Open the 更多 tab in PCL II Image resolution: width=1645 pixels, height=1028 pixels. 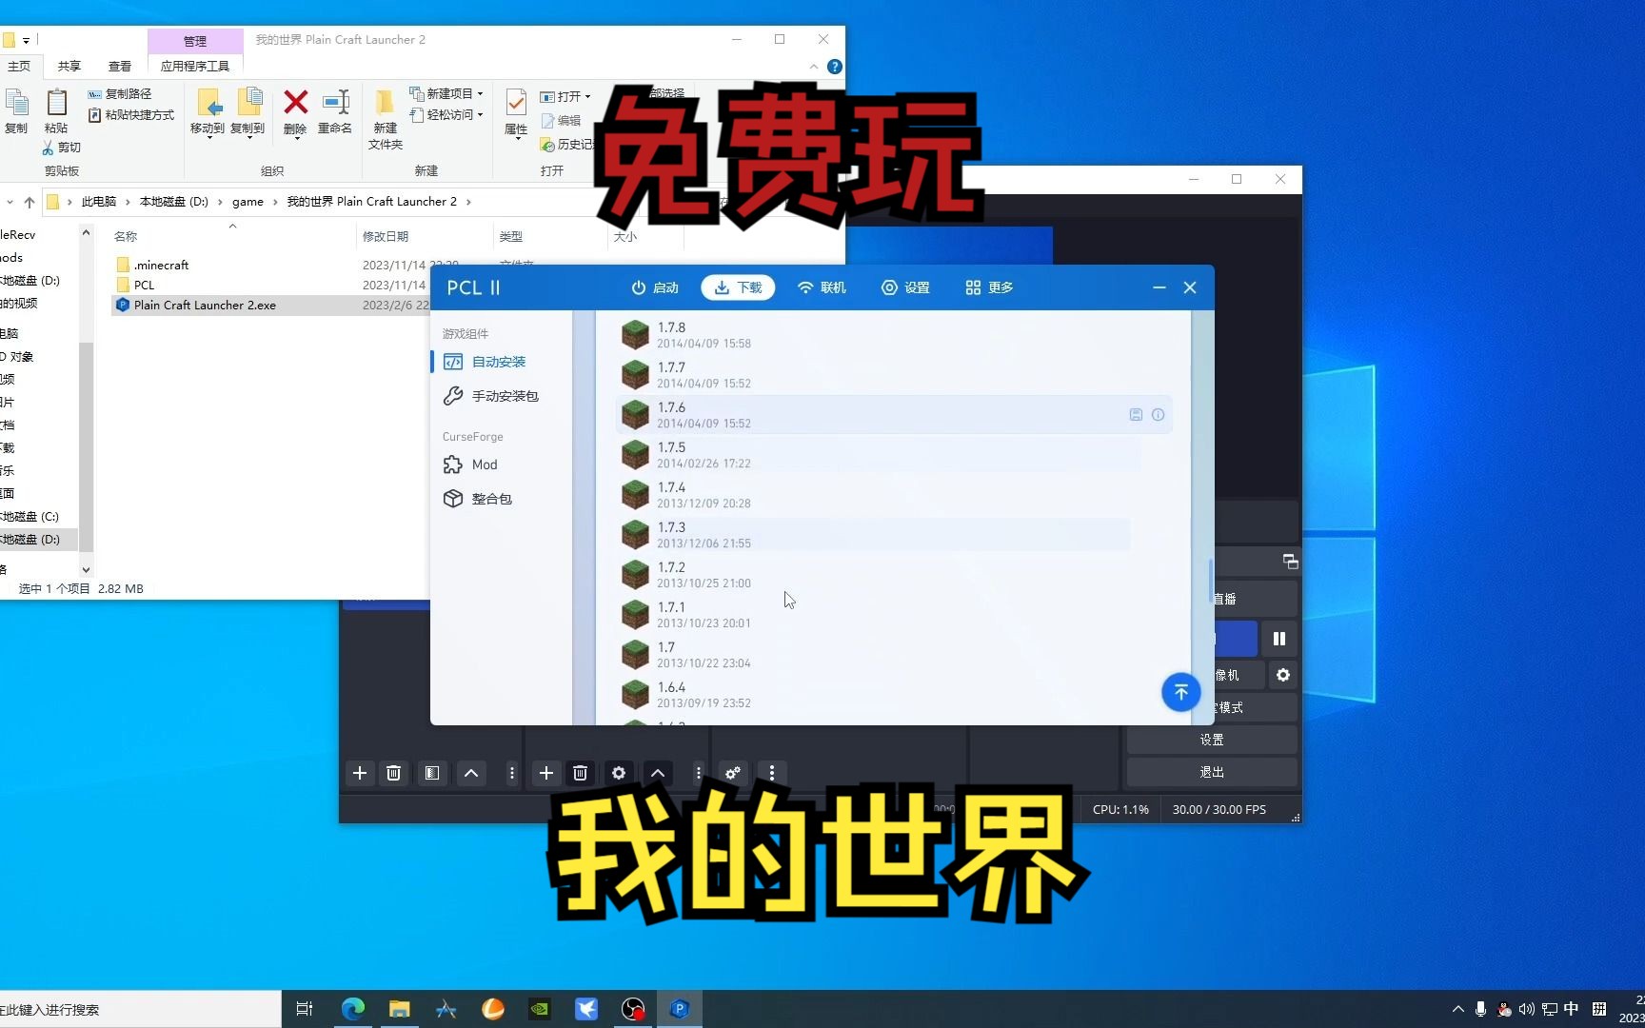coord(989,287)
